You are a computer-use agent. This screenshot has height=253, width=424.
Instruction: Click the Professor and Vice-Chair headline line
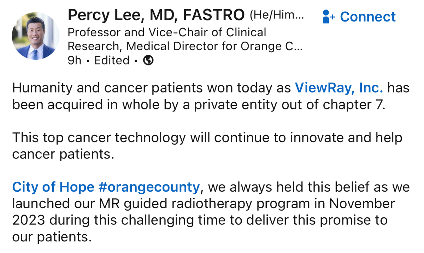[167, 32]
